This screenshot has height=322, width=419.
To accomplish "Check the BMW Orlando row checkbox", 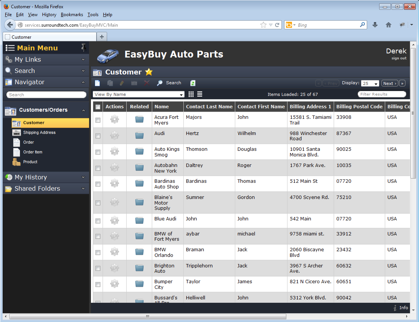I will pyautogui.click(x=98, y=252).
